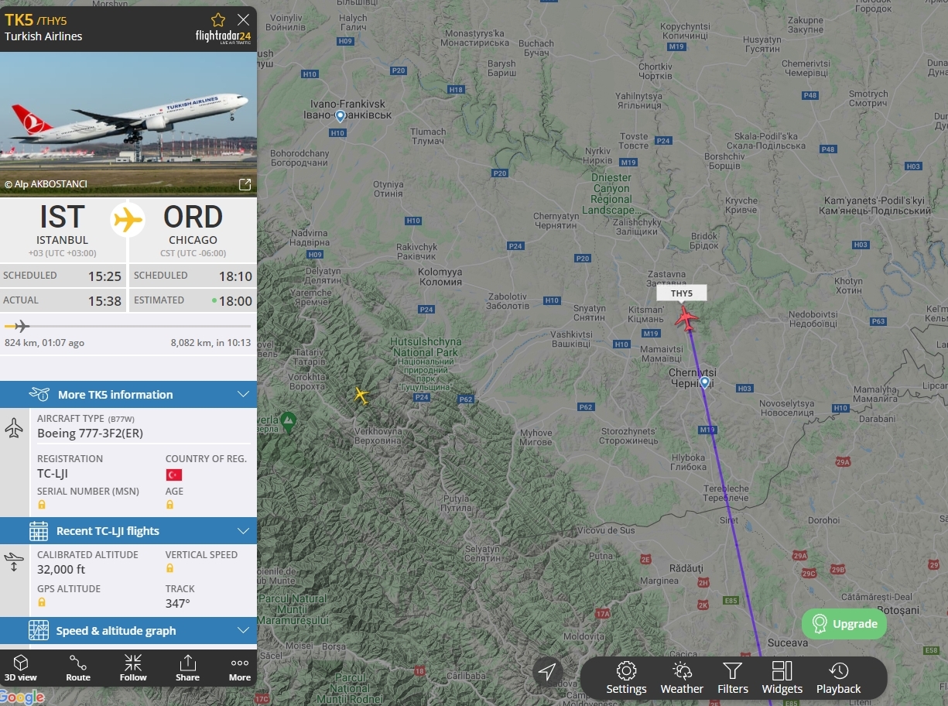Open aircraft photo in external link icon
Viewport: 948px width, 706px height.
click(245, 184)
